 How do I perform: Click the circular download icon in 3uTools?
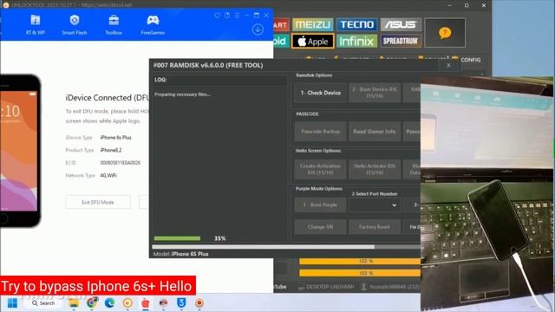click(258, 29)
